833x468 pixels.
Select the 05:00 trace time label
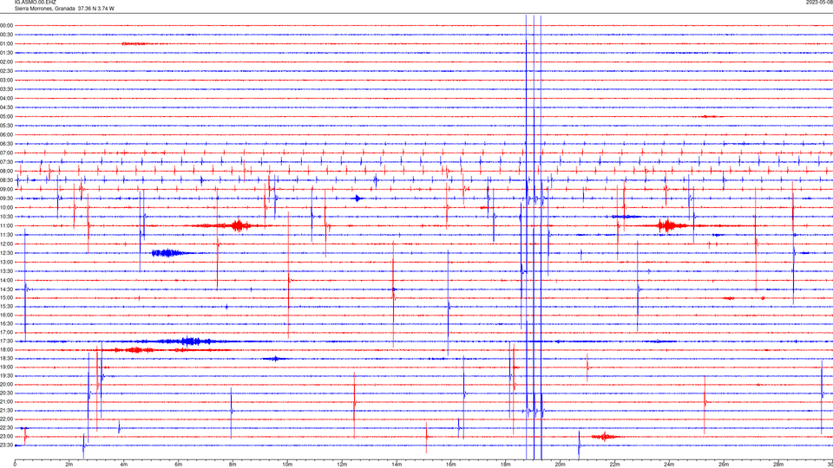tap(6, 117)
